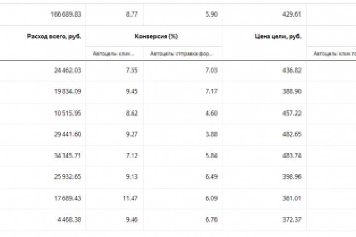Click the "Конверсия (%)" column header
Screen dimensions: 356x237
pos(156,36)
